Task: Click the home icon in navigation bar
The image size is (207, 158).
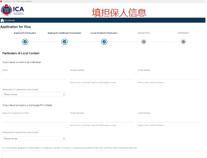Action: click(x=2, y=20)
